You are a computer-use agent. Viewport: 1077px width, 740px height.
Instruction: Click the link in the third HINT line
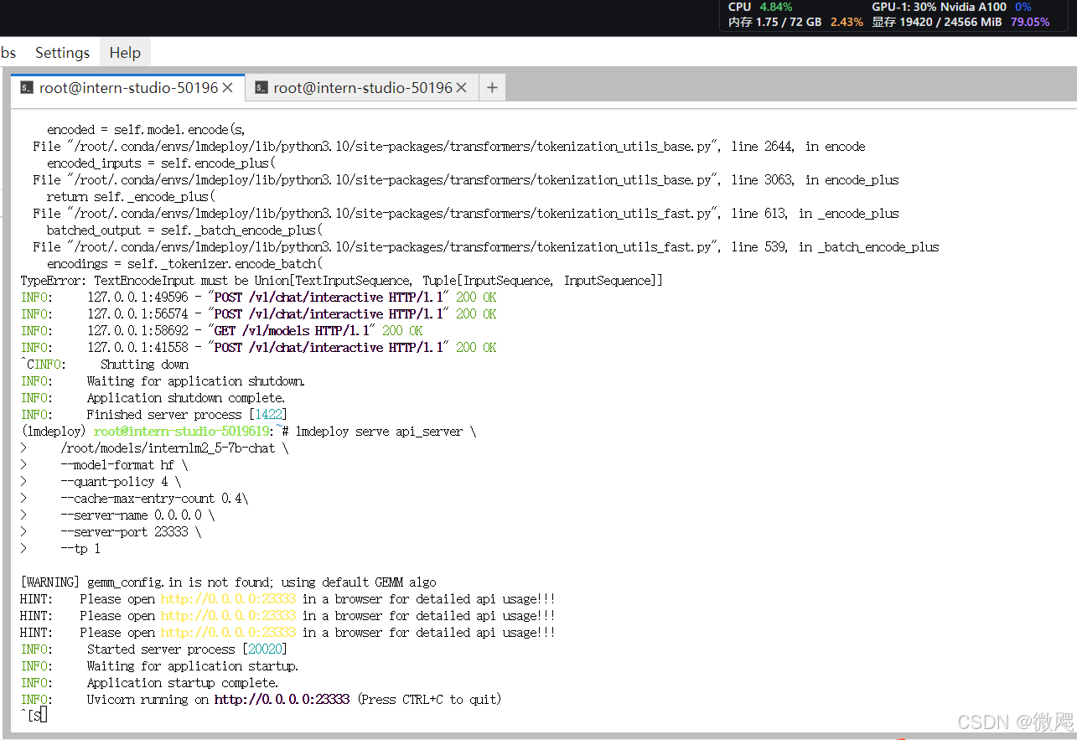pos(227,632)
